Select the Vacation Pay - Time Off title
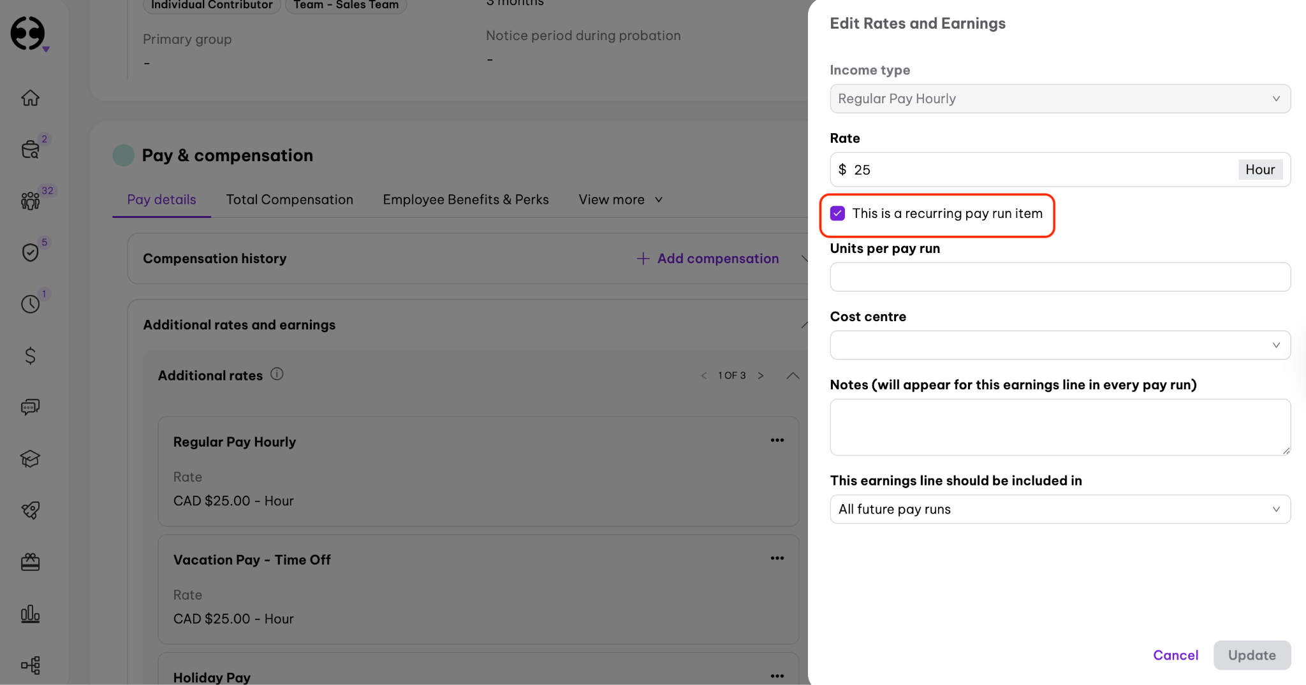This screenshot has height=685, width=1306. pos(252,559)
